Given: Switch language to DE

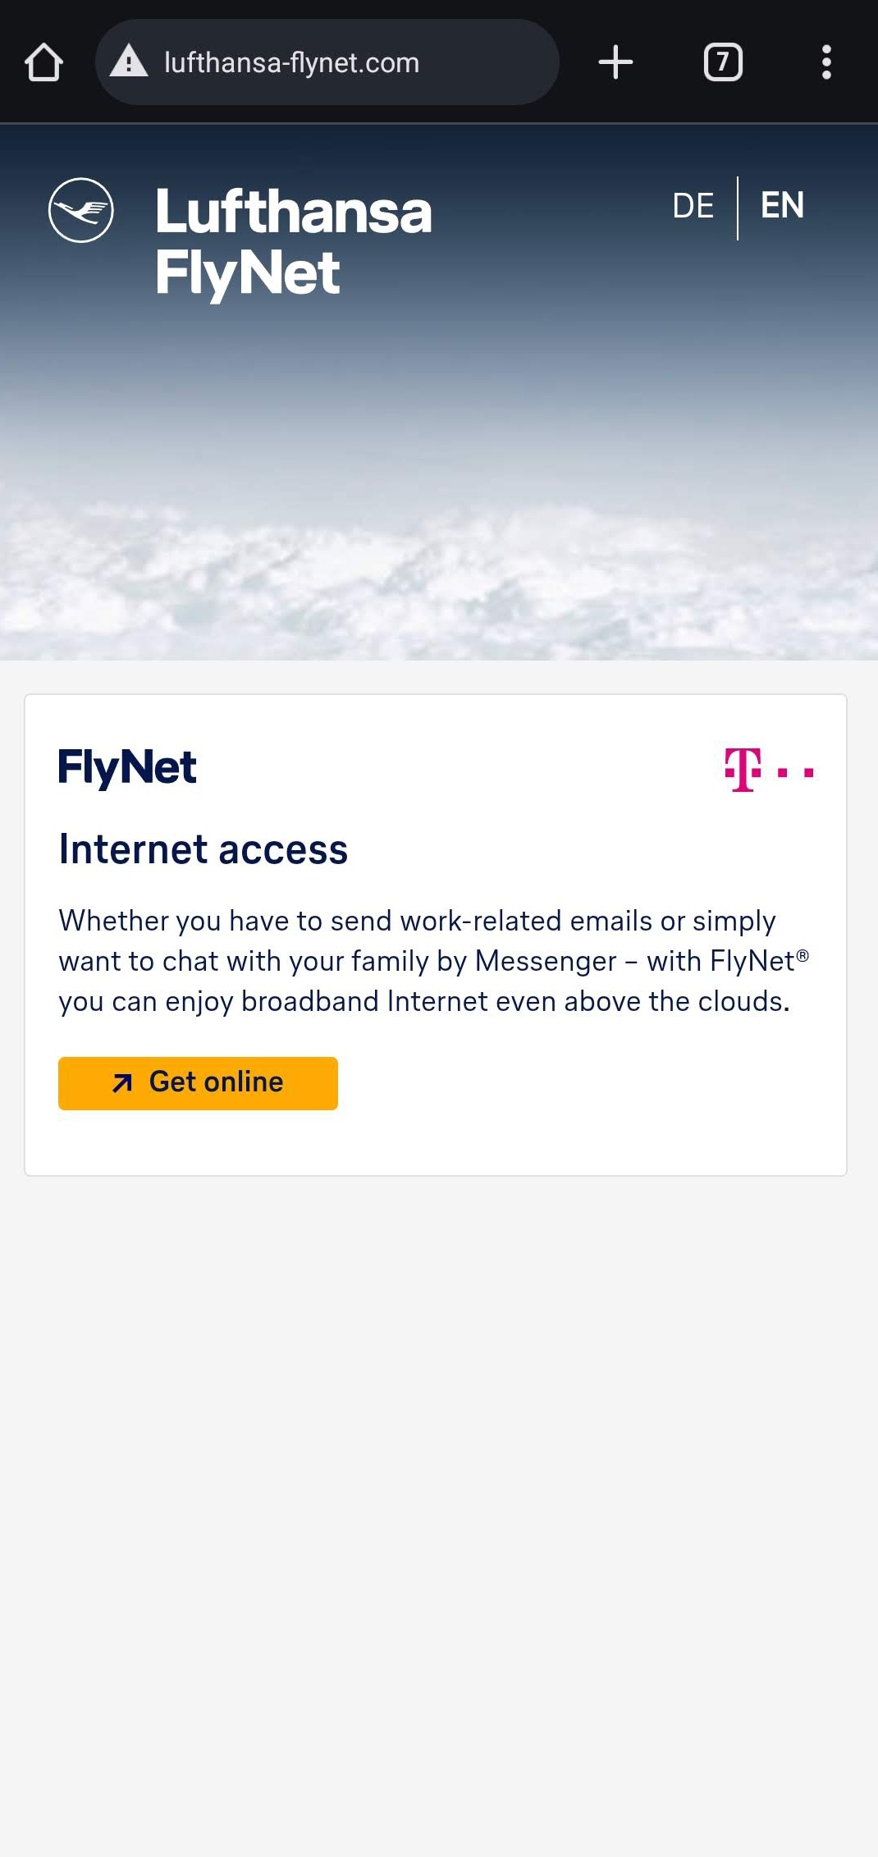Looking at the screenshot, I should (x=693, y=206).
